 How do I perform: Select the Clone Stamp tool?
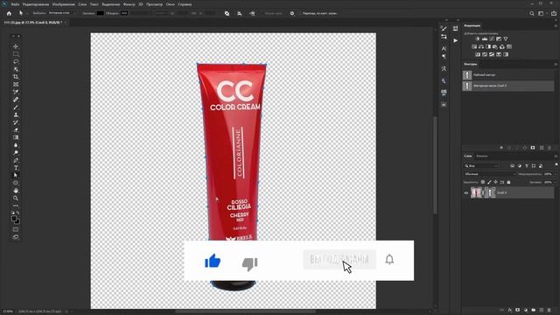pos(16,115)
